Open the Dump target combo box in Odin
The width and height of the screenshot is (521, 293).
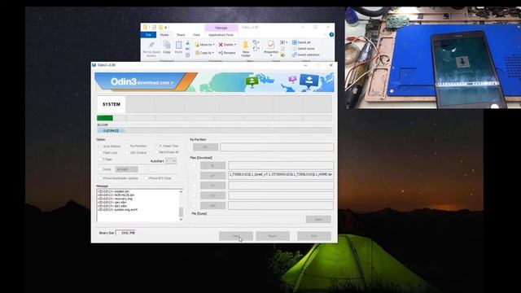pos(126,169)
